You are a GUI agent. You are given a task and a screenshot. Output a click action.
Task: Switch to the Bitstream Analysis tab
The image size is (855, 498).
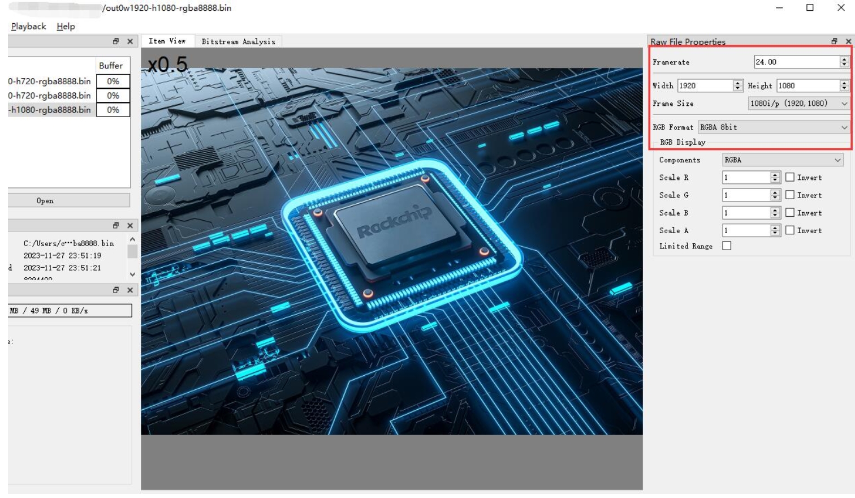tap(239, 41)
